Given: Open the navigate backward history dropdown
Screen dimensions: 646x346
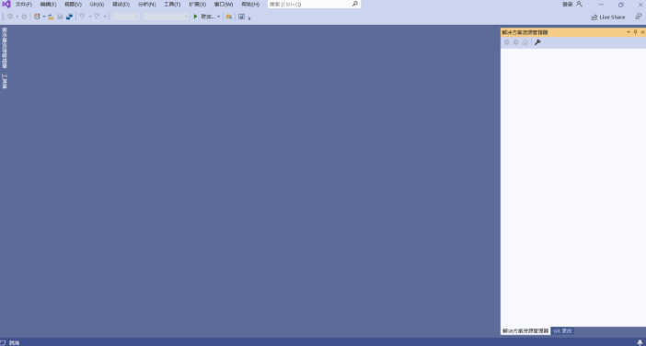Looking at the screenshot, I should point(17,17).
